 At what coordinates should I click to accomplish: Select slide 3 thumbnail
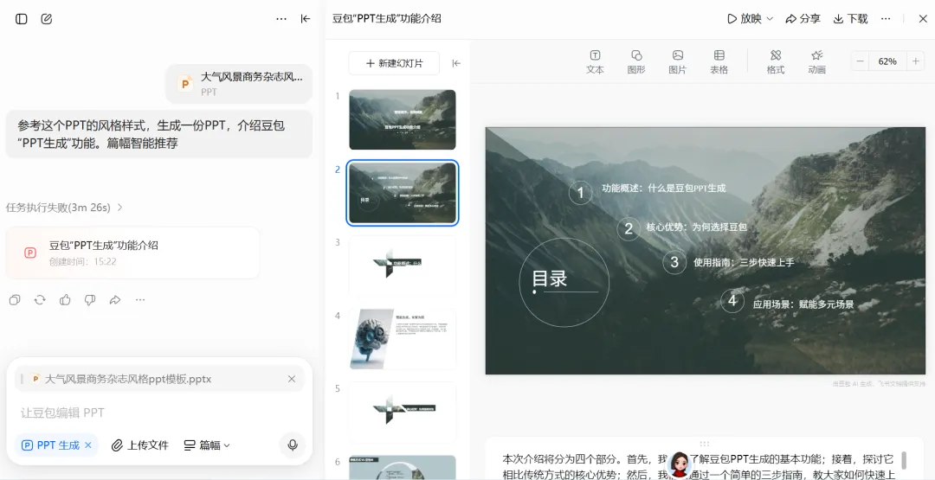[403, 266]
